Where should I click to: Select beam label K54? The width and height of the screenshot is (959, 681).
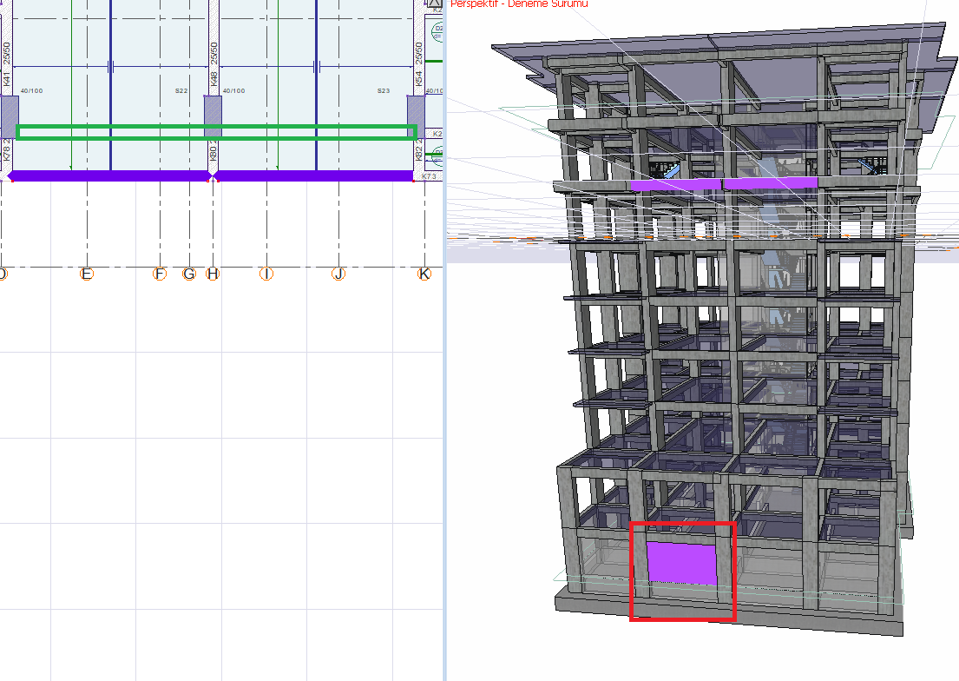pyautogui.click(x=418, y=78)
